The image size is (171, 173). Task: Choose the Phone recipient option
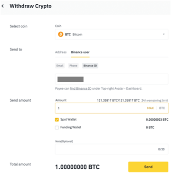(73, 66)
